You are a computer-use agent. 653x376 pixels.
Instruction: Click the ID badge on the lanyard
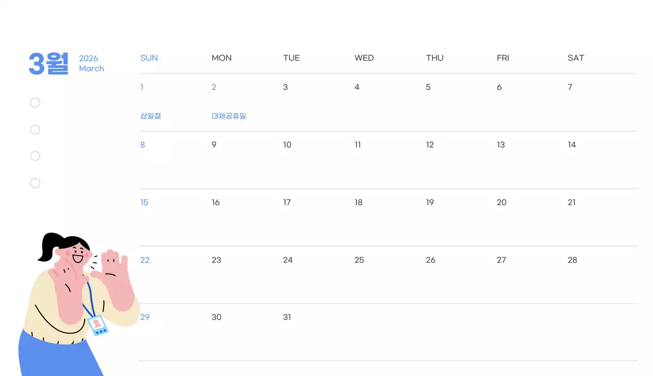coord(97,325)
